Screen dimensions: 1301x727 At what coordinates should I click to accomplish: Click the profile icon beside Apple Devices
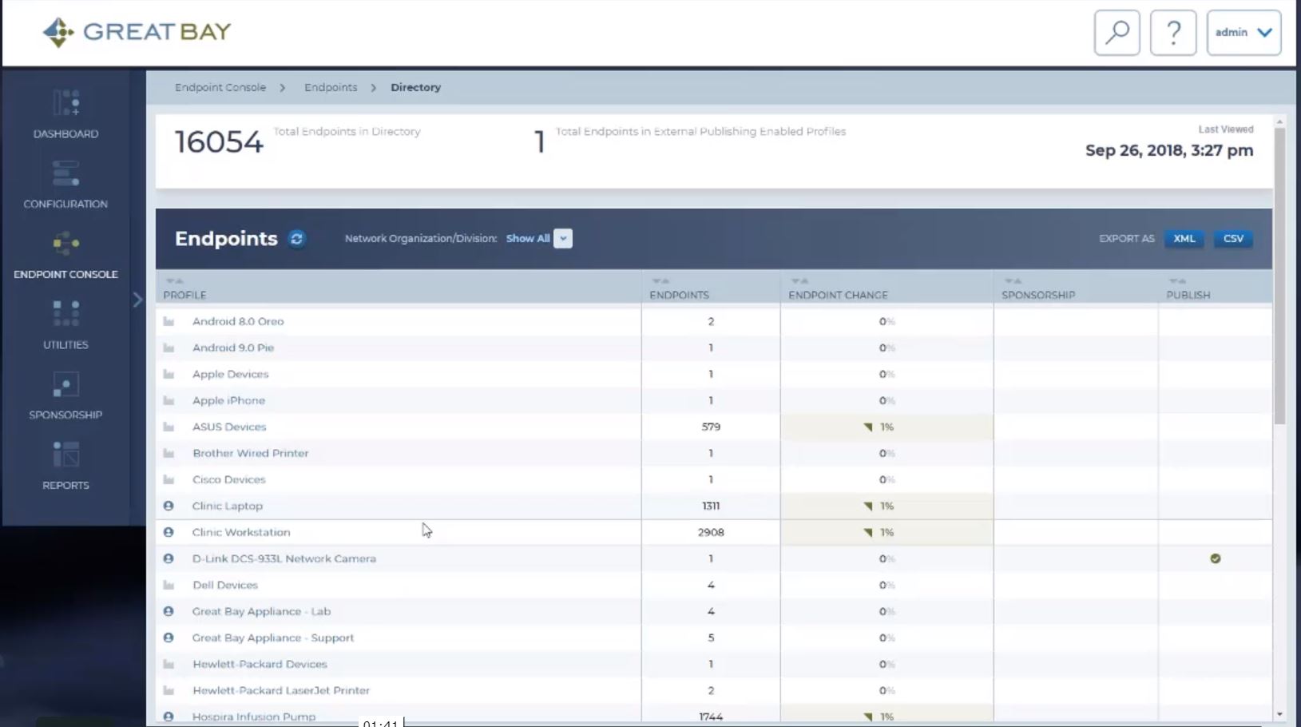coord(169,374)
